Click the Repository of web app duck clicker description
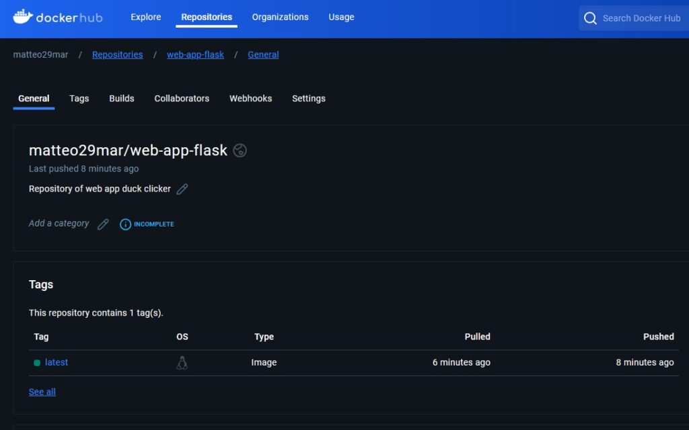The width and height of the screenshot is (689, 430). click(100, 189)
